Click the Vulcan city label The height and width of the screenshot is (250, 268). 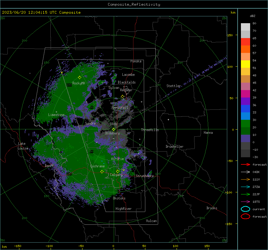151,221
